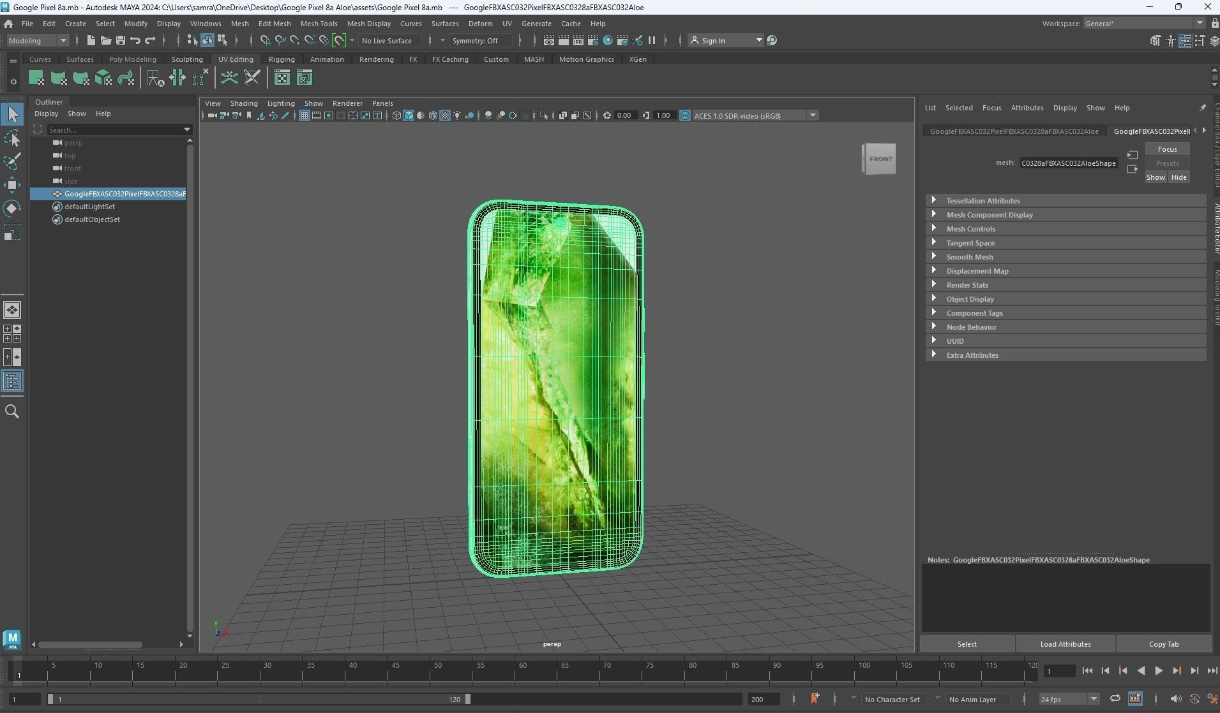Screen dimensions: 1220x713
Task: Toggle the viewport Grid display button
Action: [305, 115]
